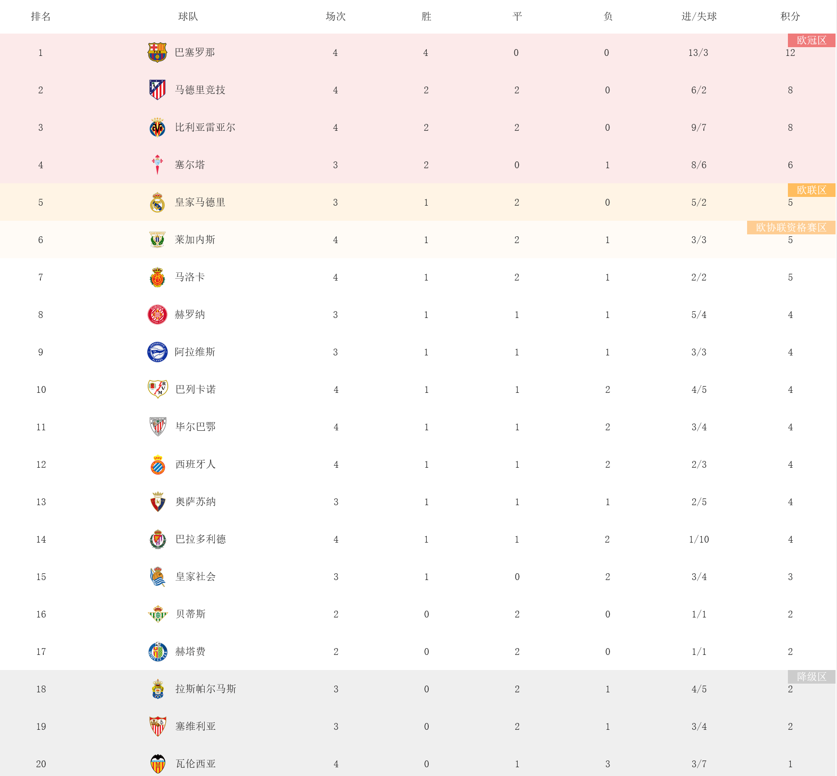
Task: Click the Real Madrid crest icon
Action: pyautogui.click(x=157, y=202)
